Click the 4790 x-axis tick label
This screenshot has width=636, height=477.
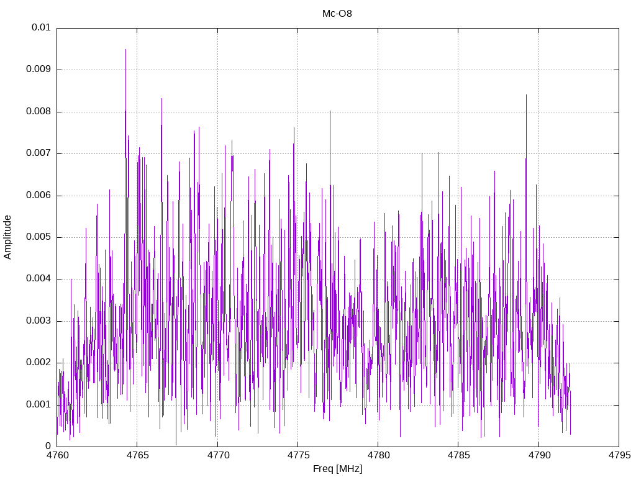click(x=539, y=455)
